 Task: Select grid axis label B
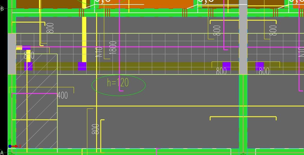pos(2,9)
